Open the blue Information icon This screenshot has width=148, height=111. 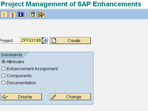[x=21, y=14]
